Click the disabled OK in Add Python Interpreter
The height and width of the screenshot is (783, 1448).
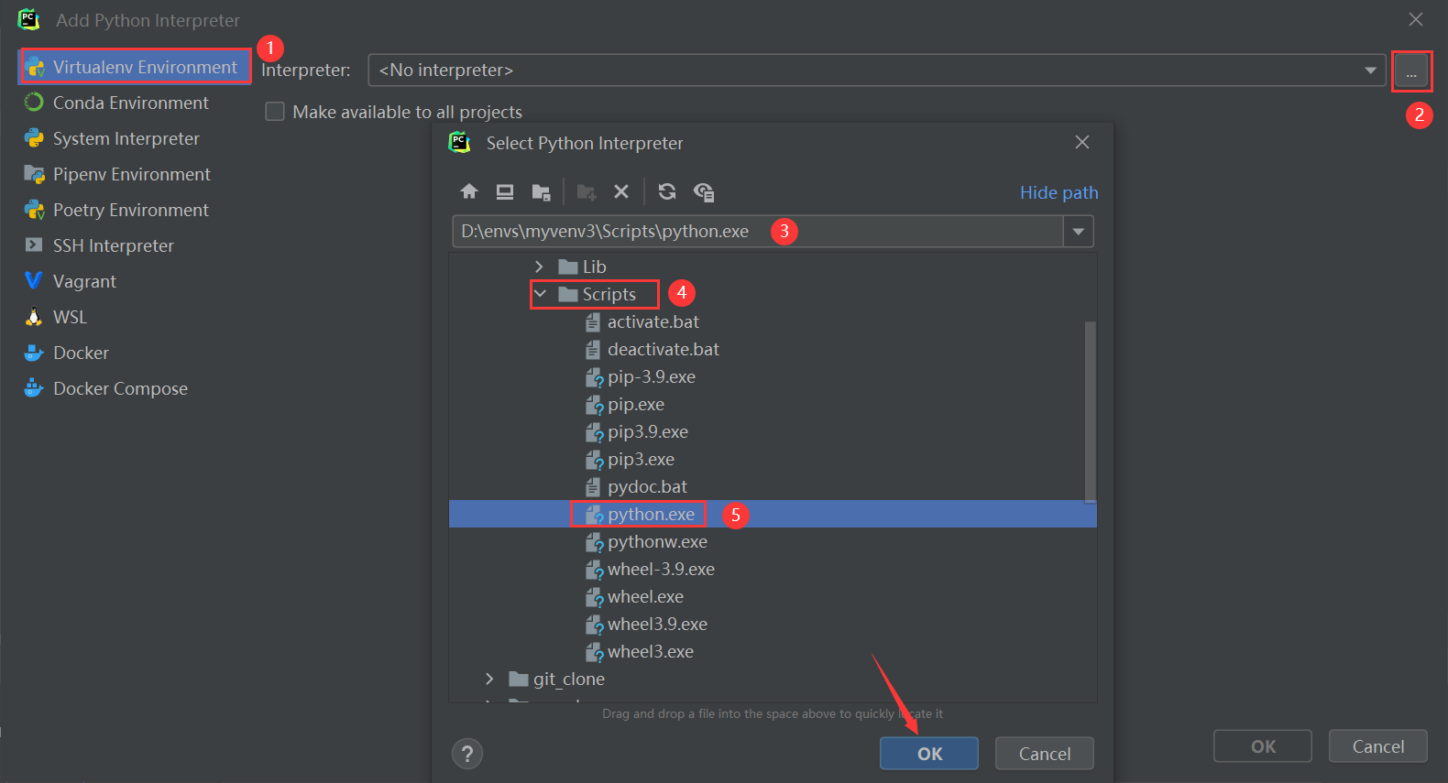click(1263, 746)
